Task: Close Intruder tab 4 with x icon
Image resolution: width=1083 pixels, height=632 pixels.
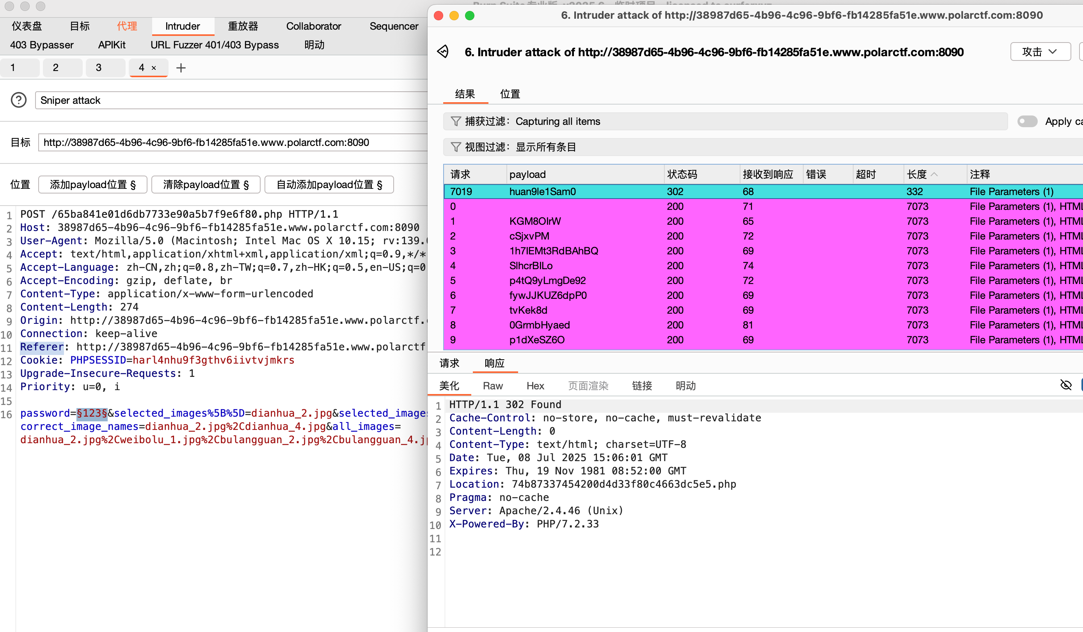Action: [x=154, y=68]
